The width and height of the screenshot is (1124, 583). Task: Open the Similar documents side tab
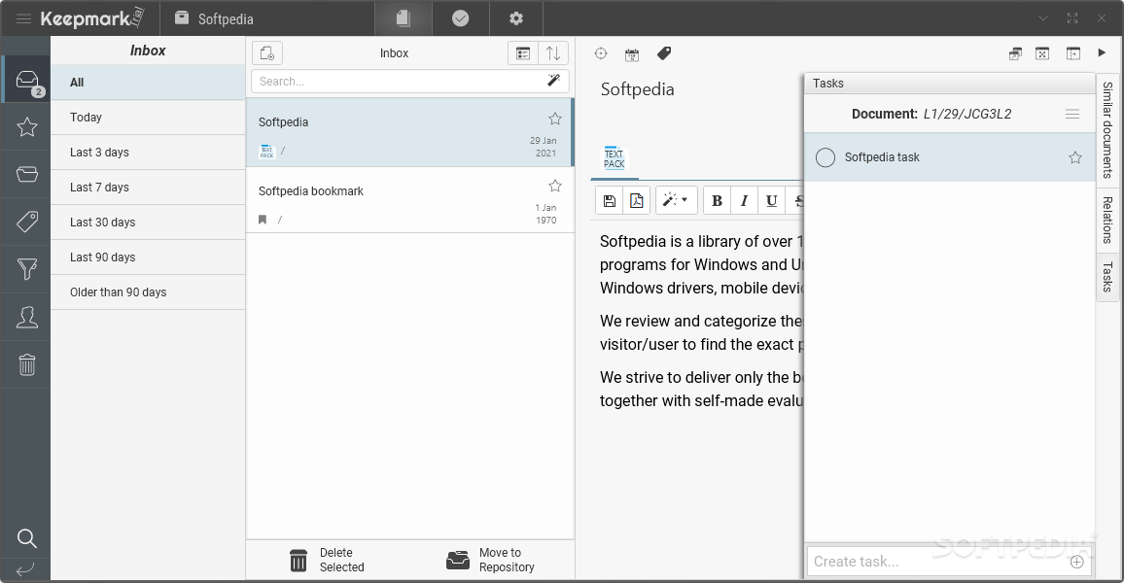point(1107,129)
